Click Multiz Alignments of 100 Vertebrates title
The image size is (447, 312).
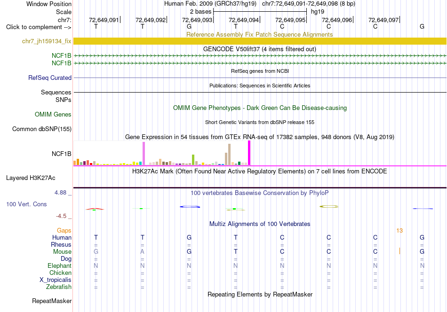260,224
